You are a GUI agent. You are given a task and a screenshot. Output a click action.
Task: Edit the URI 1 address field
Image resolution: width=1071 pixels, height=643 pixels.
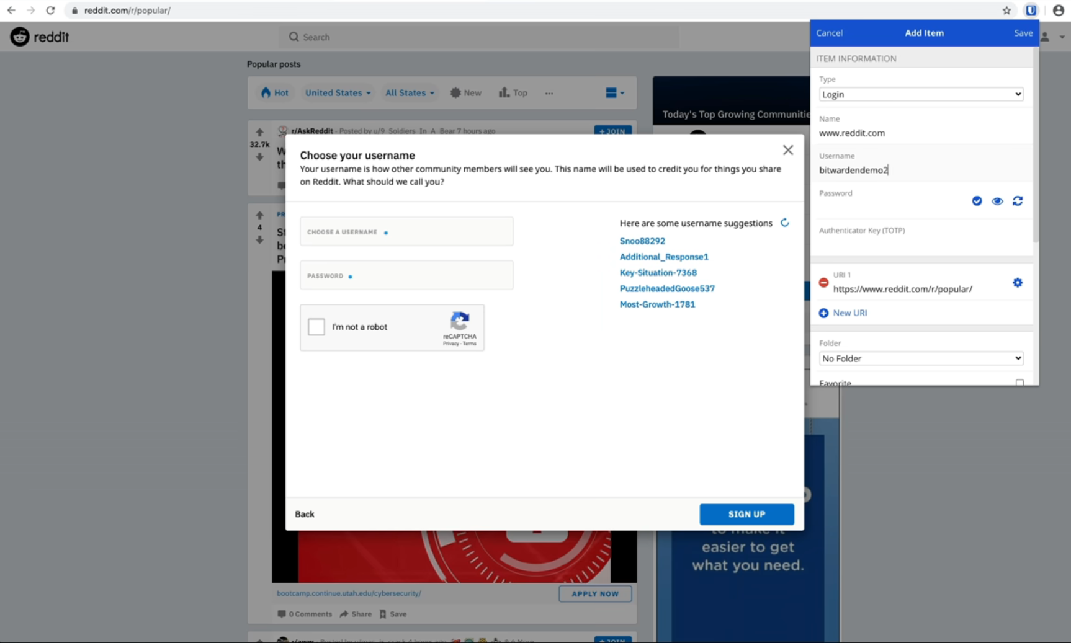click(918, 289)
